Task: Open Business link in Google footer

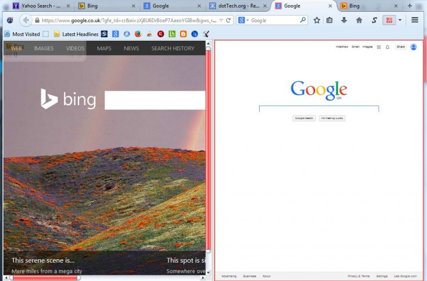Action: tap(250, 276)
